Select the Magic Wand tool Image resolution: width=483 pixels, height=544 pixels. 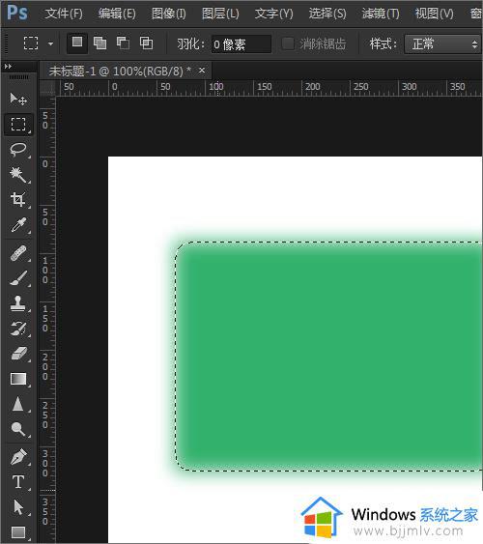click(18, 175)
